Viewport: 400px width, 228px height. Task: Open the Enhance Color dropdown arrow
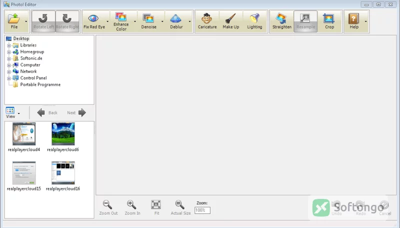135,21
